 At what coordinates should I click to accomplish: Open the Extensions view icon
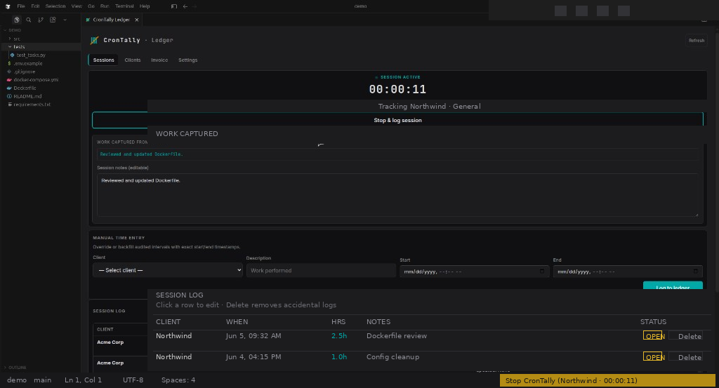[53, 20]
